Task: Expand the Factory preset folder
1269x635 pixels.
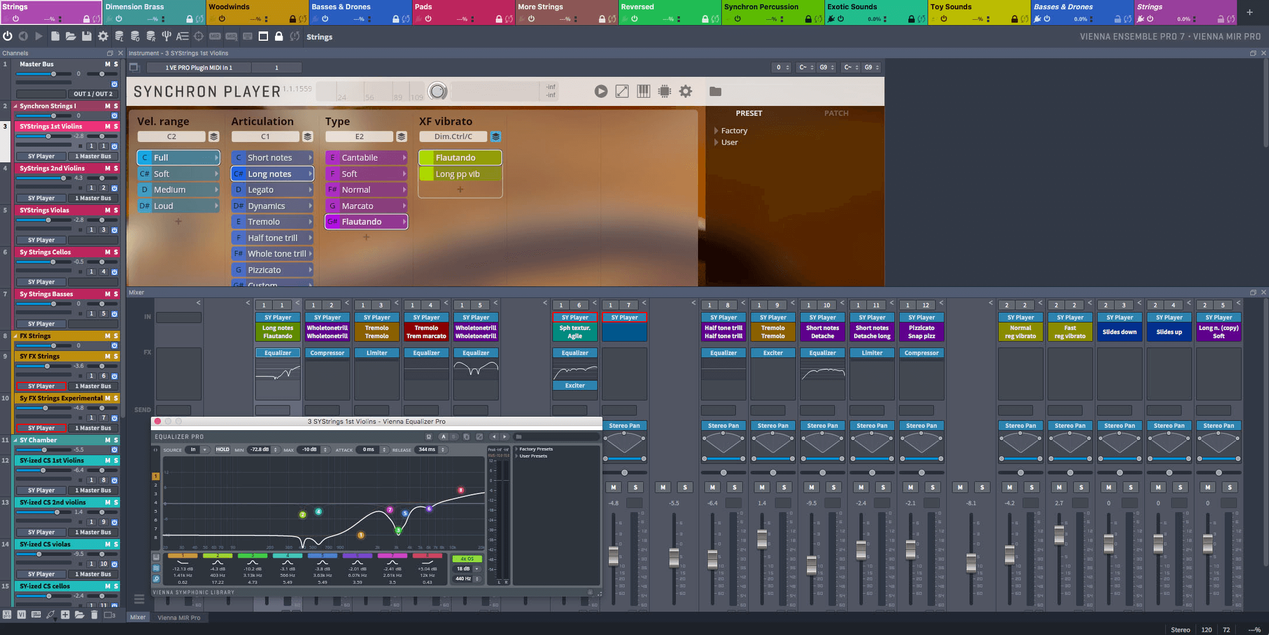Action: point(716,131)
